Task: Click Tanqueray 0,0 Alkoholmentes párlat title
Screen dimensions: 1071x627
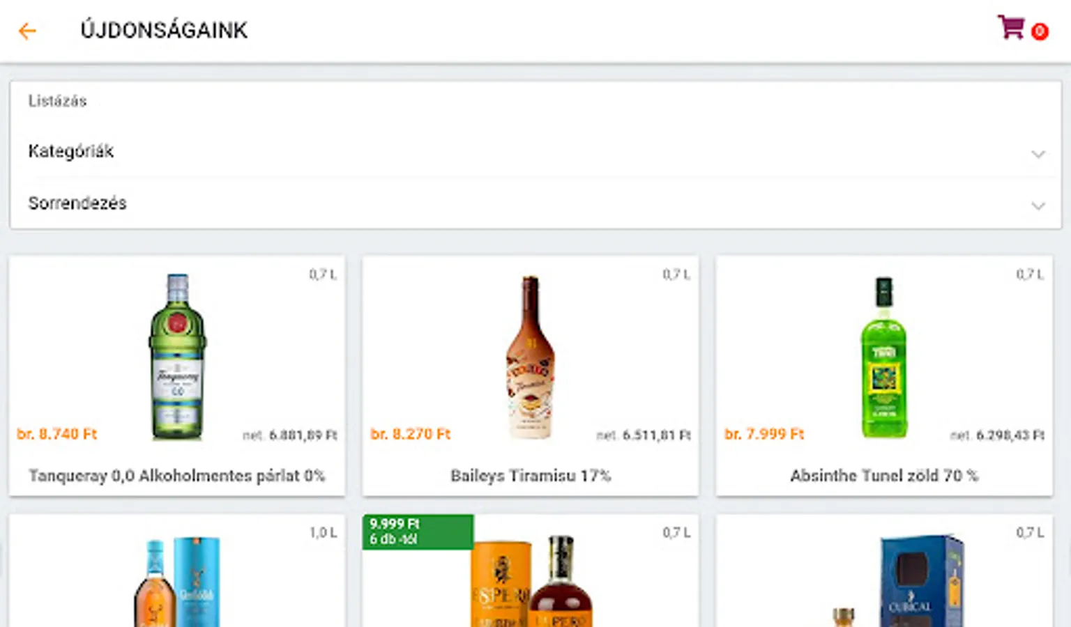Action: [x=177, y=476]
